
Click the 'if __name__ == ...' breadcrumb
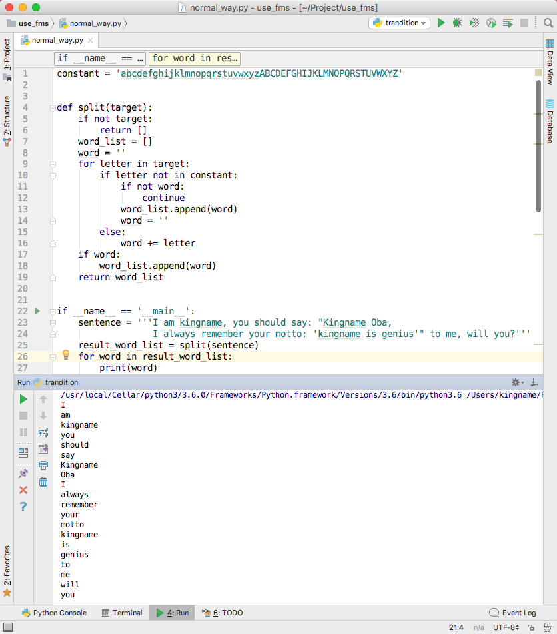(100, 59)
